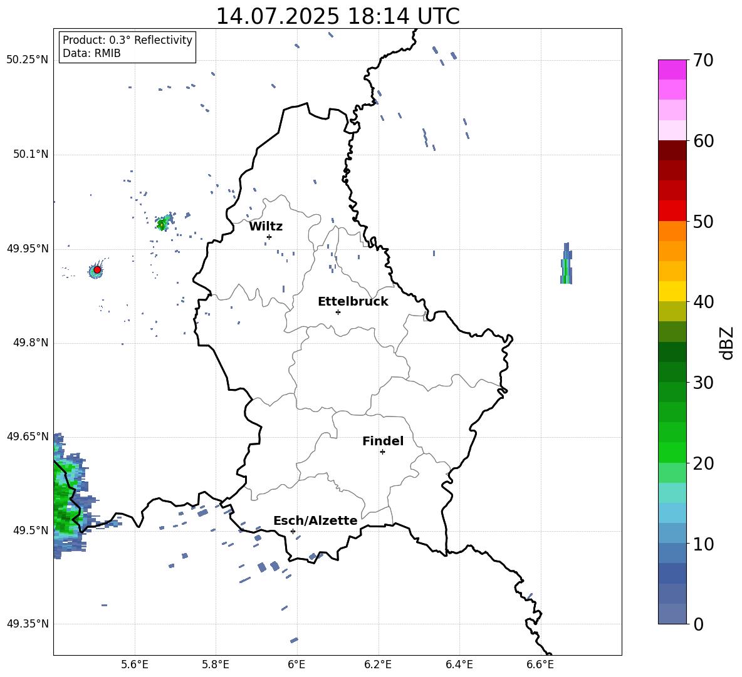Click the Ettelbruck city label
742x677 pixels.
353,302
